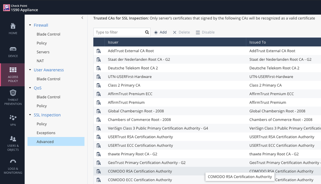Click the Add button in the toolbar
This screenshot has width=321, height=184.
(160, 32)
